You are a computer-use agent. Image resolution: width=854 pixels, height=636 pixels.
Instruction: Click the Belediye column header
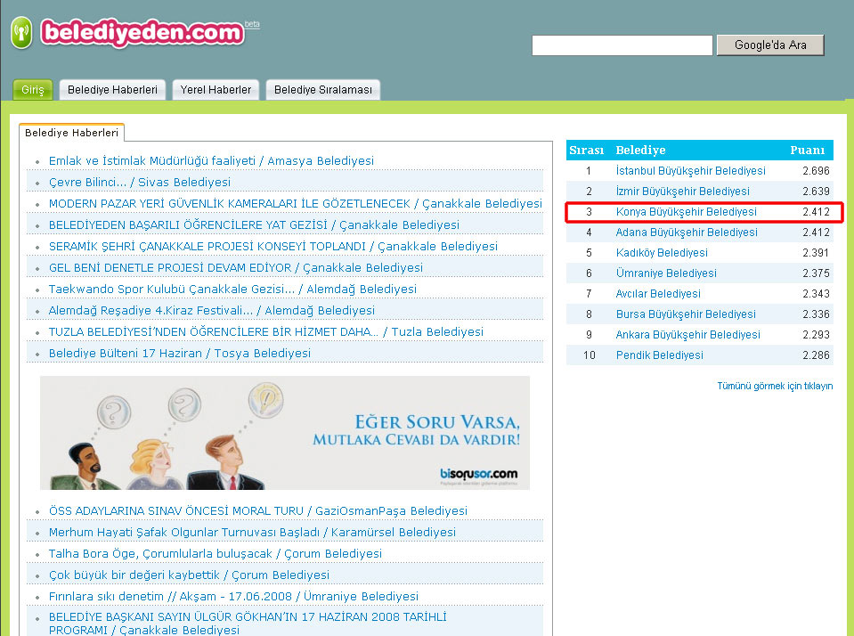coord(640,150)
